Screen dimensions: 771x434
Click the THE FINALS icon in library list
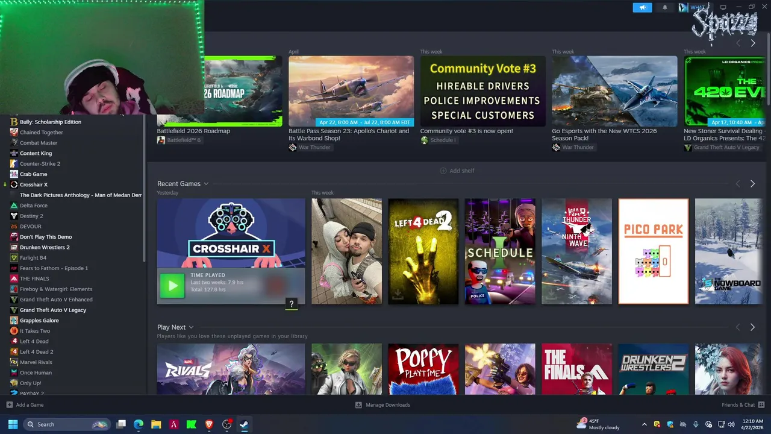[x=14, y=278]
